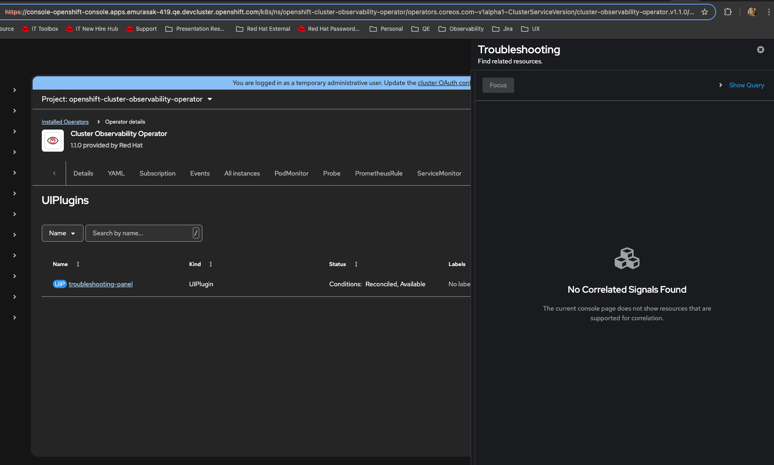
Task: Close the Troubleshooting panel
Action: [760, 50]
